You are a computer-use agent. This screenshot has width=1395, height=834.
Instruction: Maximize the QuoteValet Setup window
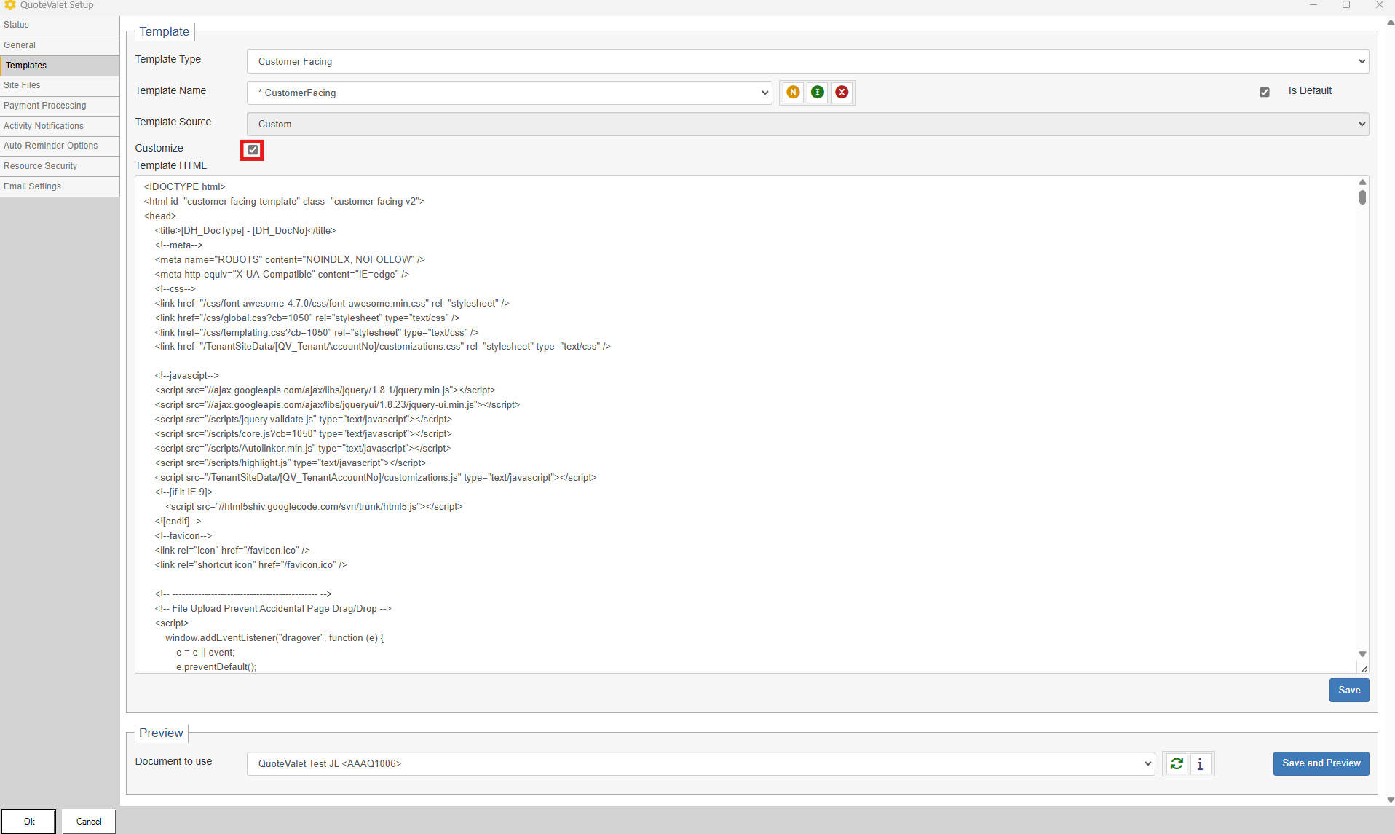[1346, 5]
